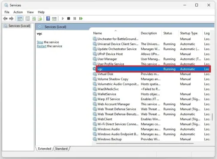Click the gear icon beside Windows Backup

(x=95, y=139)
